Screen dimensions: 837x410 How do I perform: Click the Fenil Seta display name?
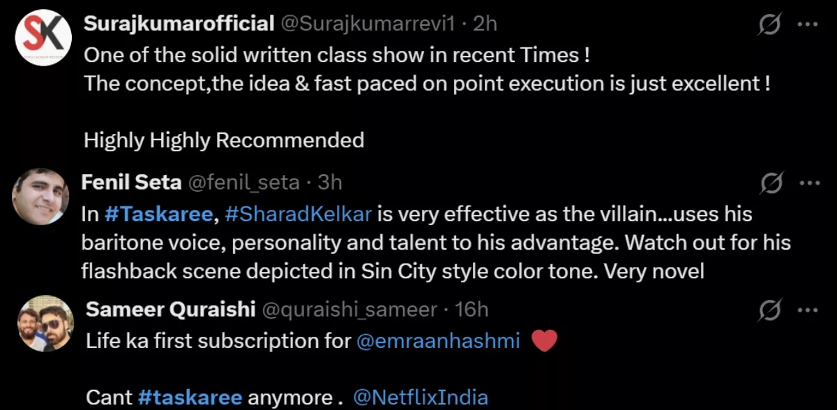pyautogui.click(x=132, y=183)
